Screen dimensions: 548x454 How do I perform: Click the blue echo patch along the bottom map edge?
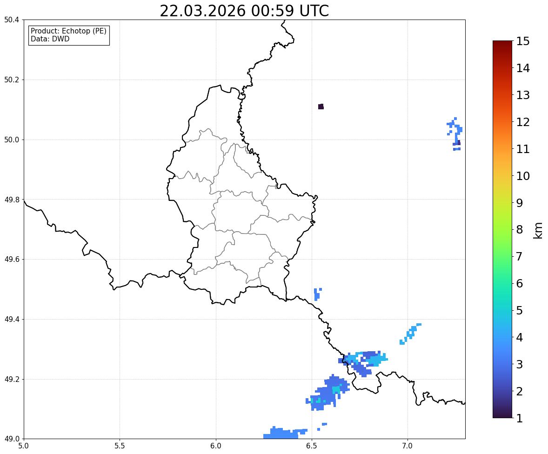click(x=285, y=433)
